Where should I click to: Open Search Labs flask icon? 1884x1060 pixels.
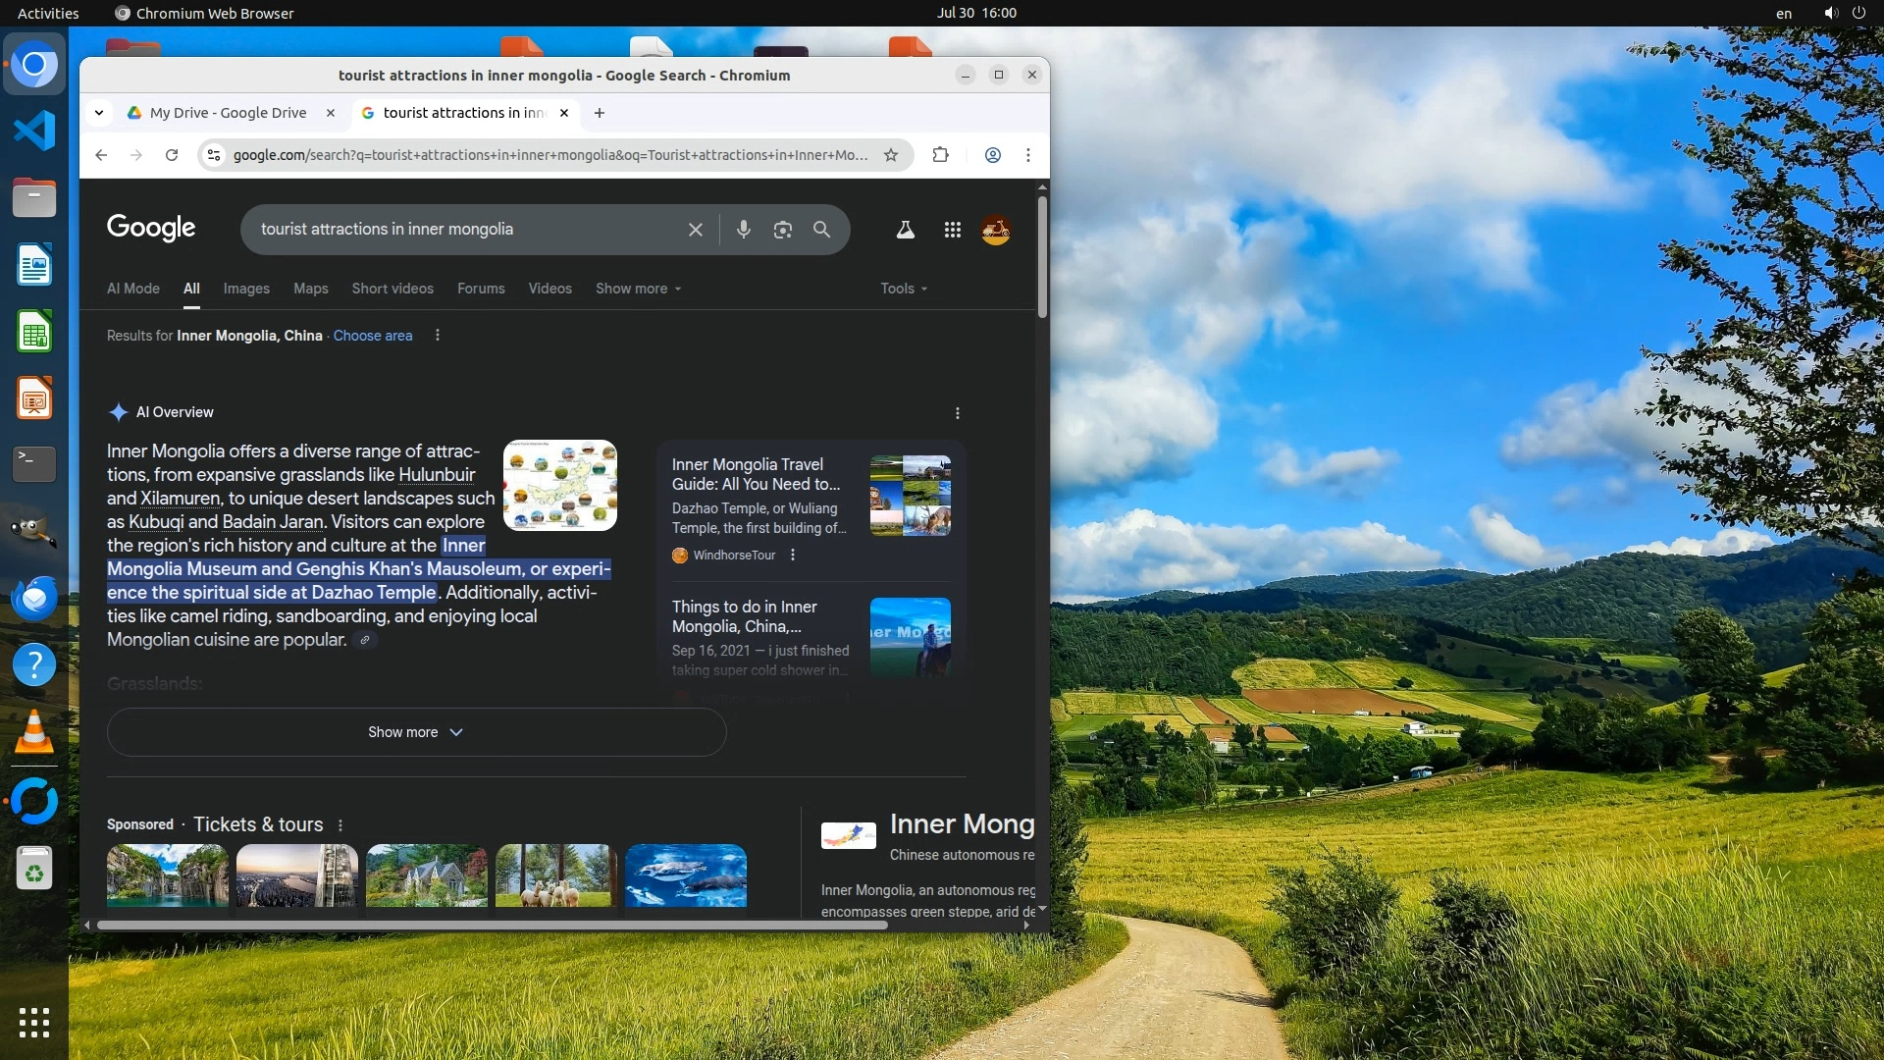pos(905,230)
